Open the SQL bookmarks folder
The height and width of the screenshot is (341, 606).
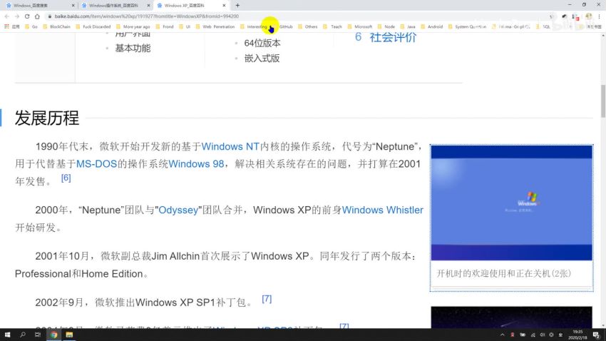(x=543, y=26)
